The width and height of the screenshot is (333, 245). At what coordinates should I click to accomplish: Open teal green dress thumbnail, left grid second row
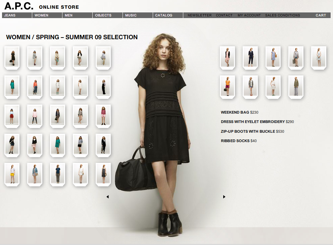tap(12, 87)
